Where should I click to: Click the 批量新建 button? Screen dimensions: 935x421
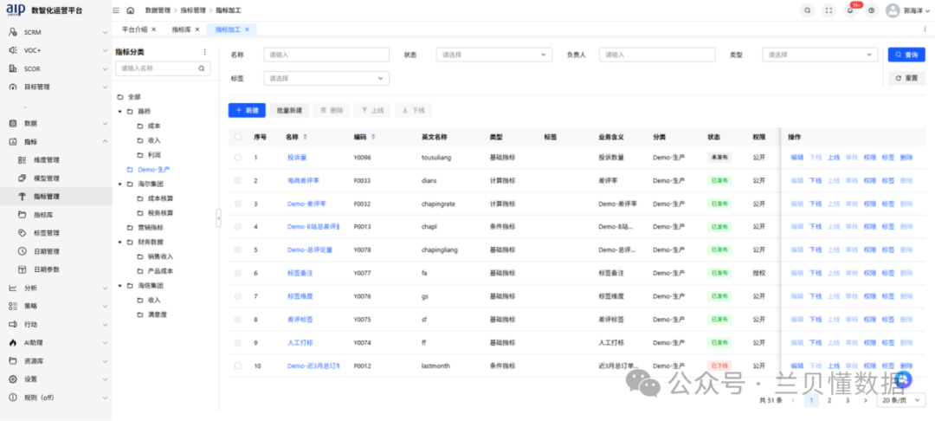pyautogui.click(x=289, y=110)
